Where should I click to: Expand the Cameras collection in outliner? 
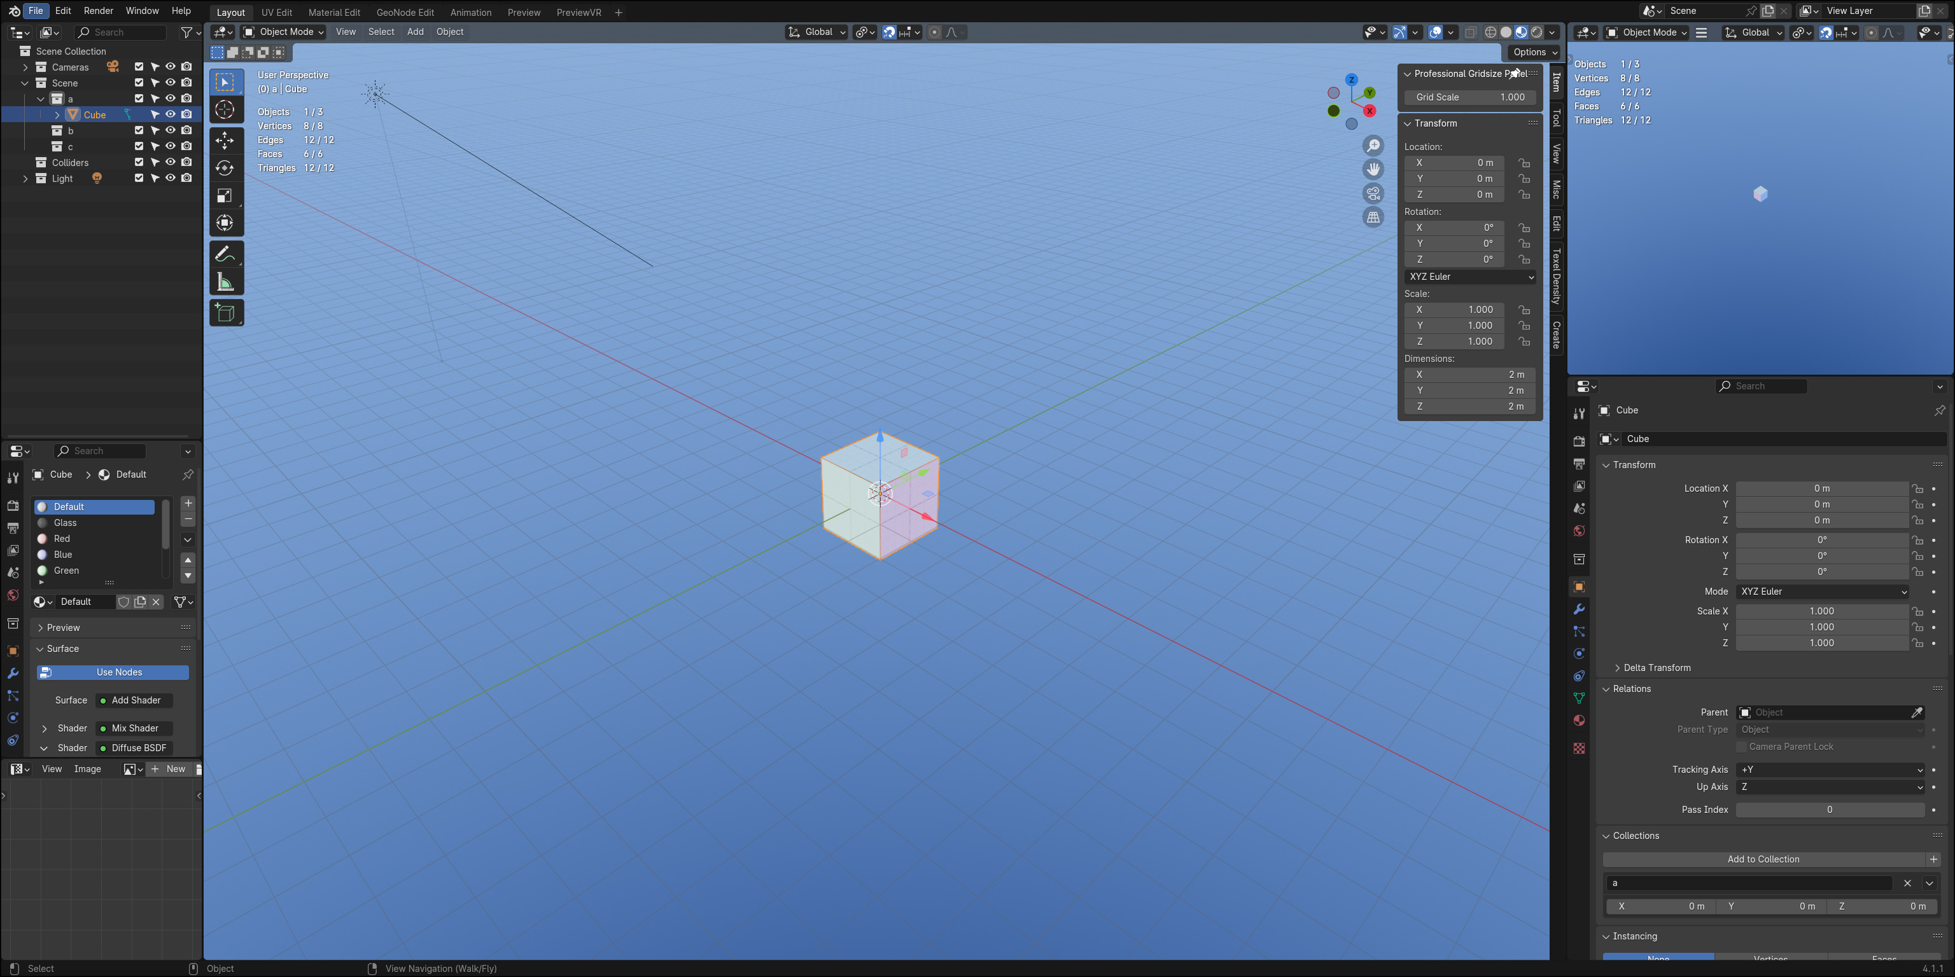(25, 67)
